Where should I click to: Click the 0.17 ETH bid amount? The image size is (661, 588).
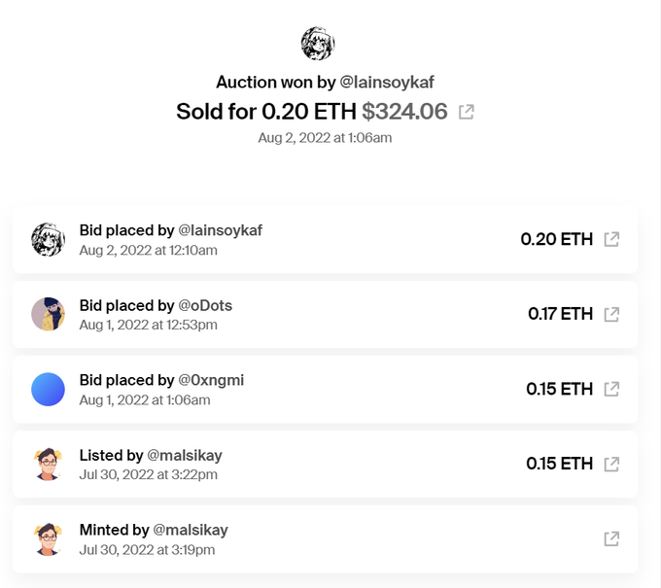560,314
